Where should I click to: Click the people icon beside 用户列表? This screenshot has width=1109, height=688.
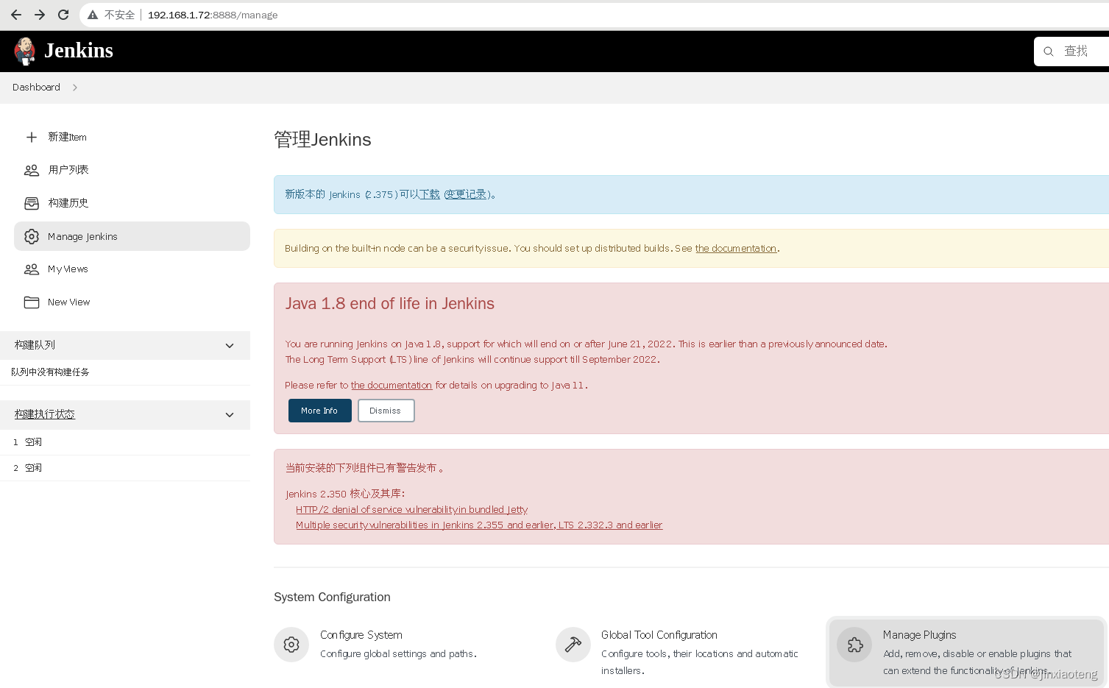click(32, 170)
